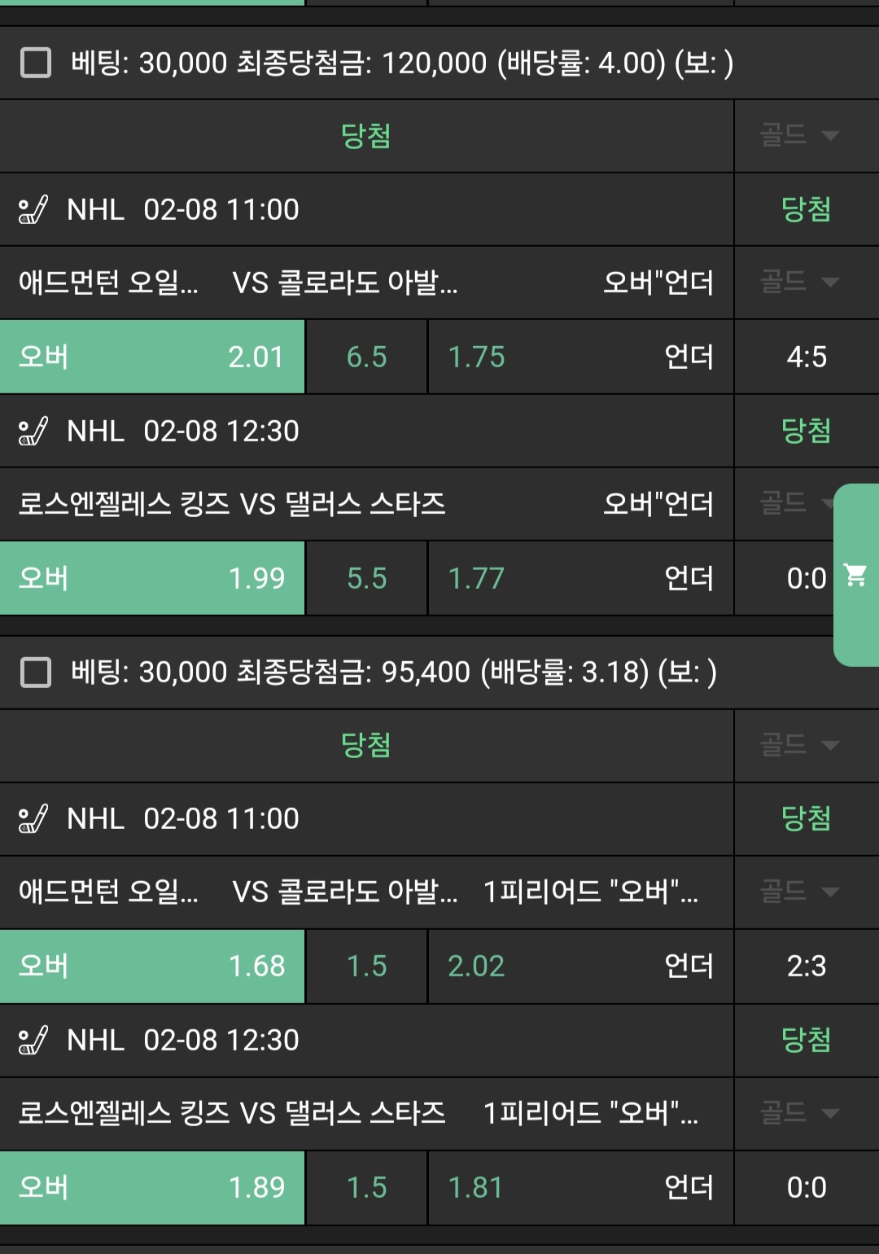Click hockey icon for 11:00 game in 4.00-odds bet
Image resolution: width=879 pixels, height=1254 pixels.
tap(33, 210)
